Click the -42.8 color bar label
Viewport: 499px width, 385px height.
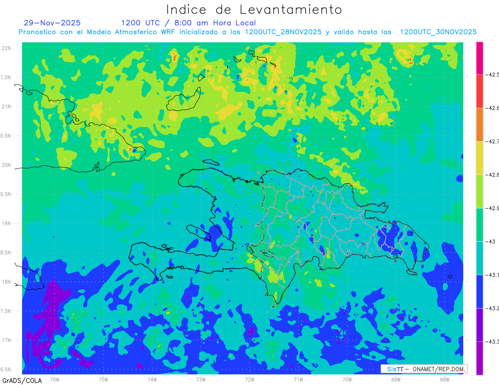coord(493,174)
